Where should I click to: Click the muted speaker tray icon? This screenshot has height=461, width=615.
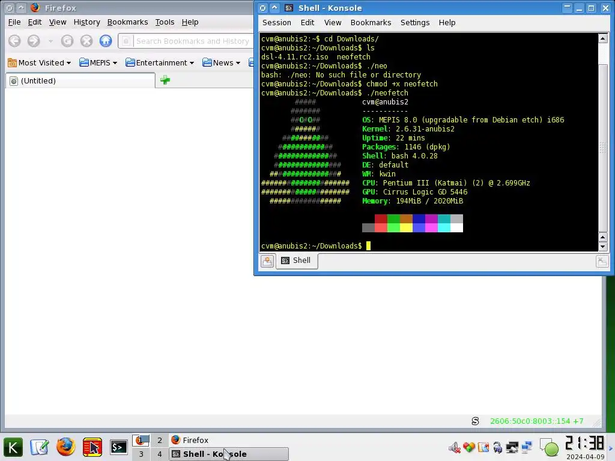click(x=455, y=447)
